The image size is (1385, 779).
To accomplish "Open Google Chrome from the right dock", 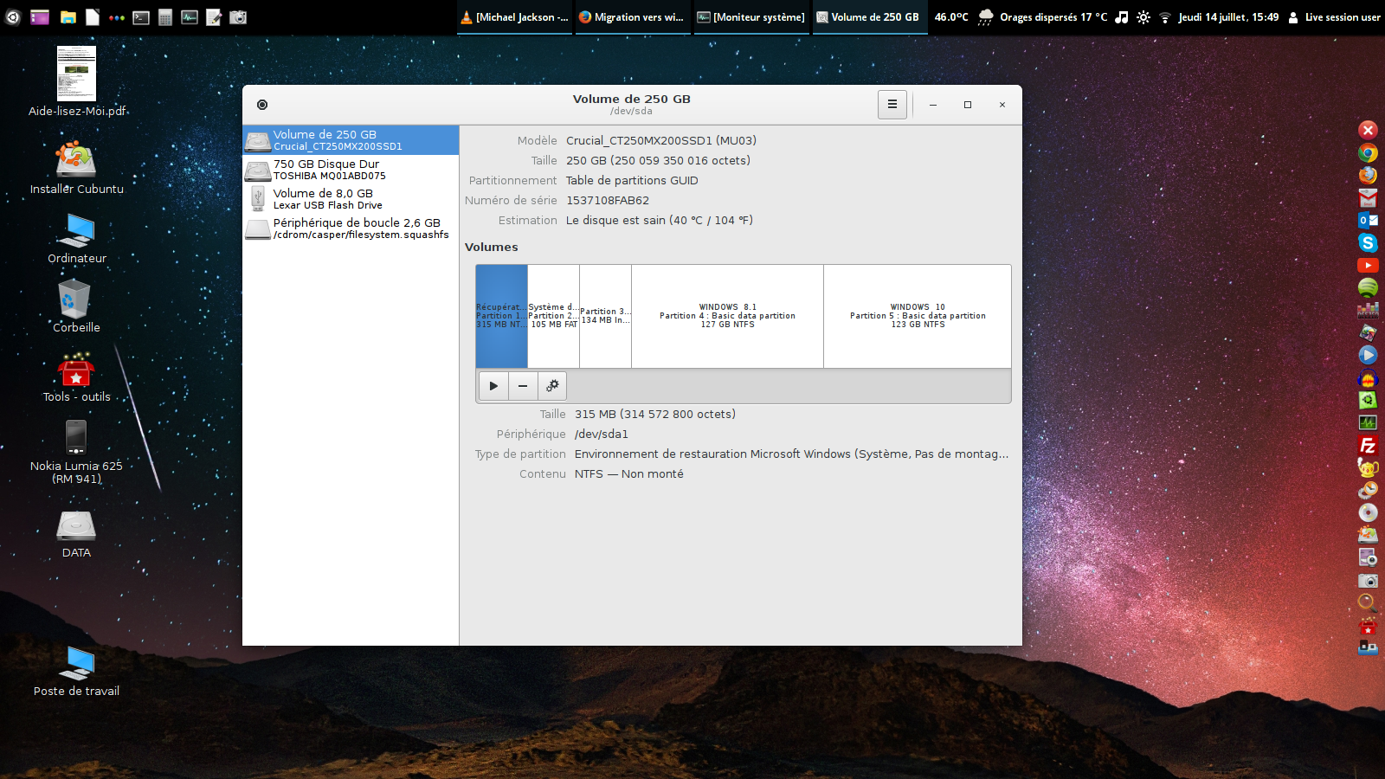I will [x=1368, y=153].
